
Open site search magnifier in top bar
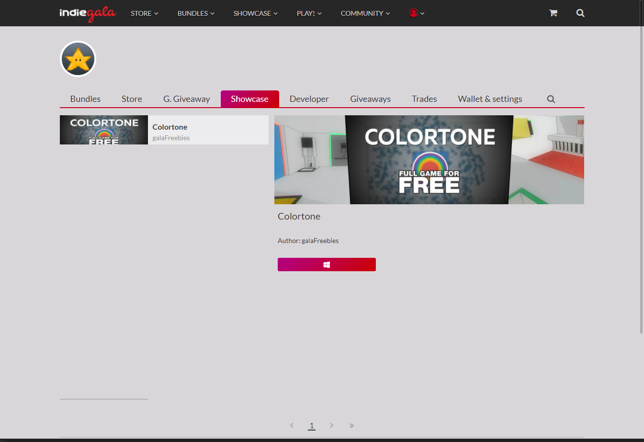point(580,13)
